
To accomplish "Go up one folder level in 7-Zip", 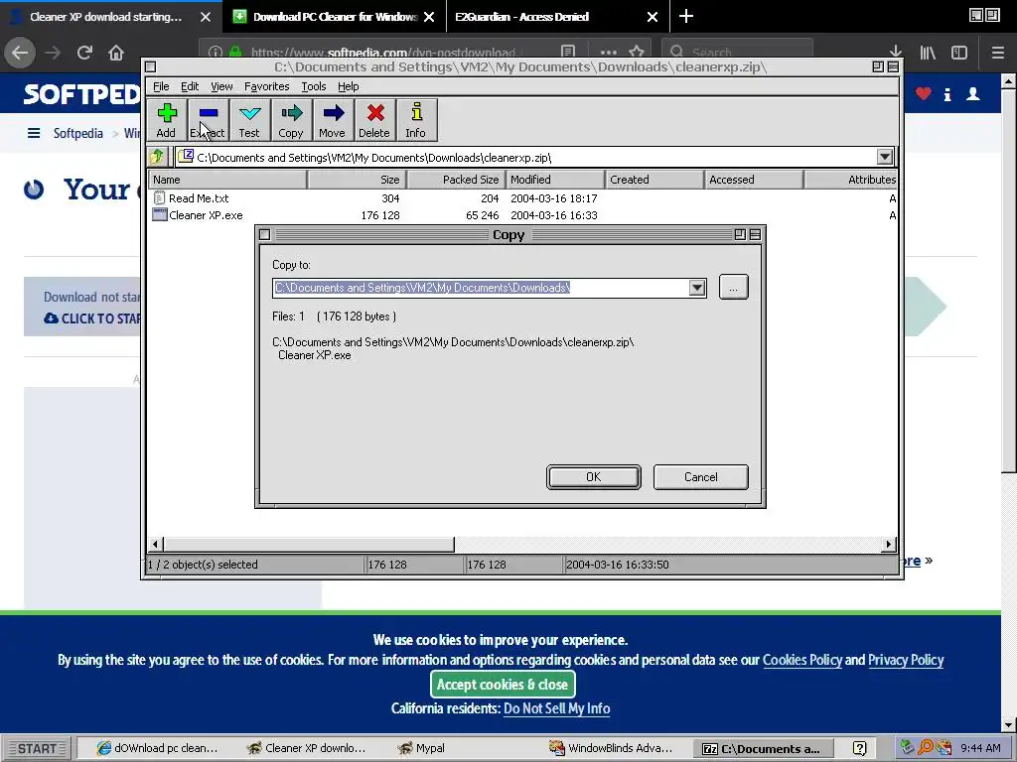I will [x=158, y=157].
